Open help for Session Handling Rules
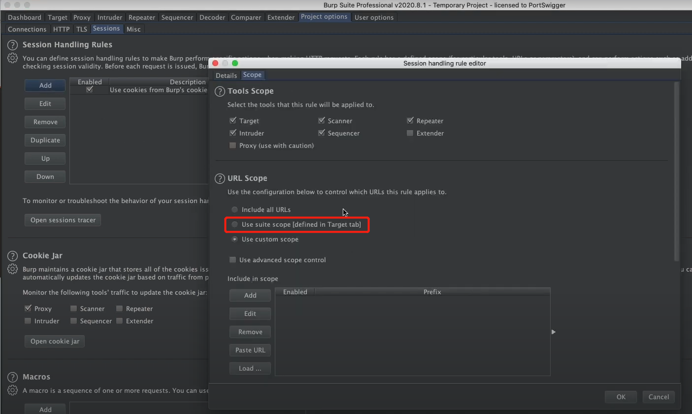The image size is (692, 414). [12, 45]
